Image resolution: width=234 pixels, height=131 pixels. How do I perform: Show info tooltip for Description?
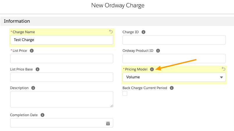(x=33, y=88)
